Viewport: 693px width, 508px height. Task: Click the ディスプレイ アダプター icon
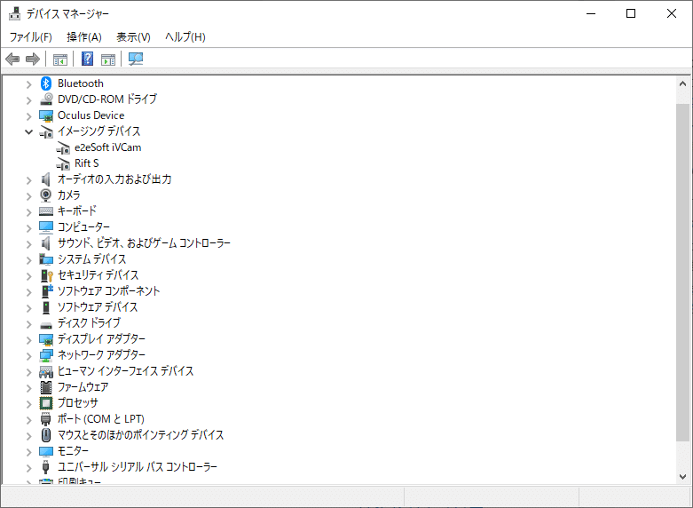pos(46,339)
